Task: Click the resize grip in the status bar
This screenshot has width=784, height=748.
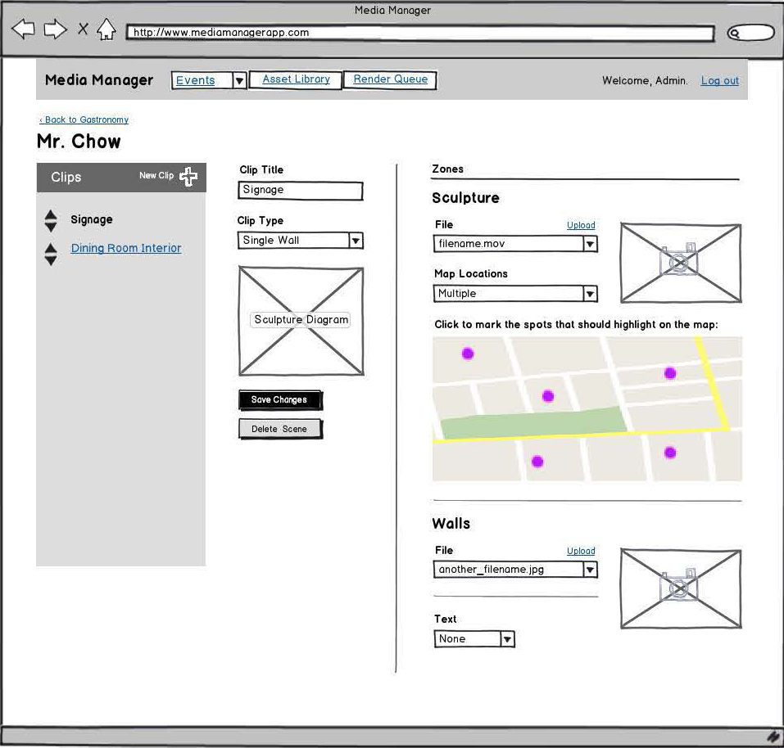Action: (774, 737)
